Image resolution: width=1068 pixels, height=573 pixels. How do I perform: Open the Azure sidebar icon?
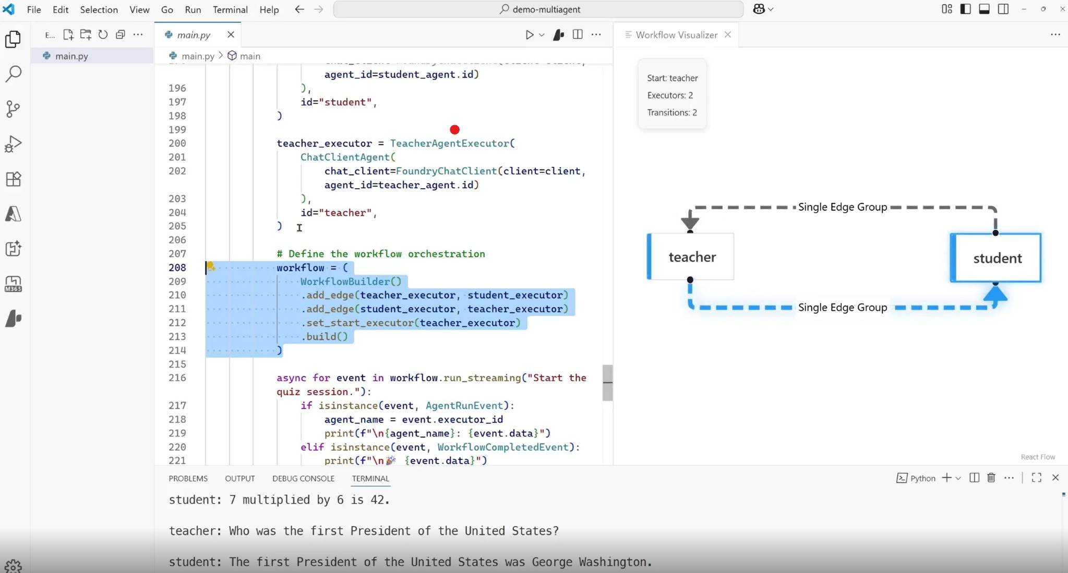(x=14, y=213)
